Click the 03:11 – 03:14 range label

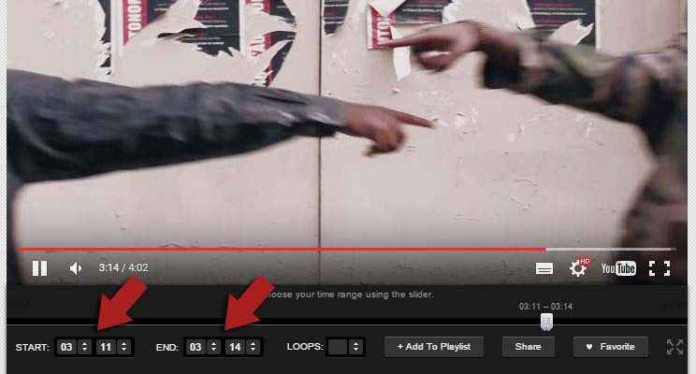pos(545,306)
